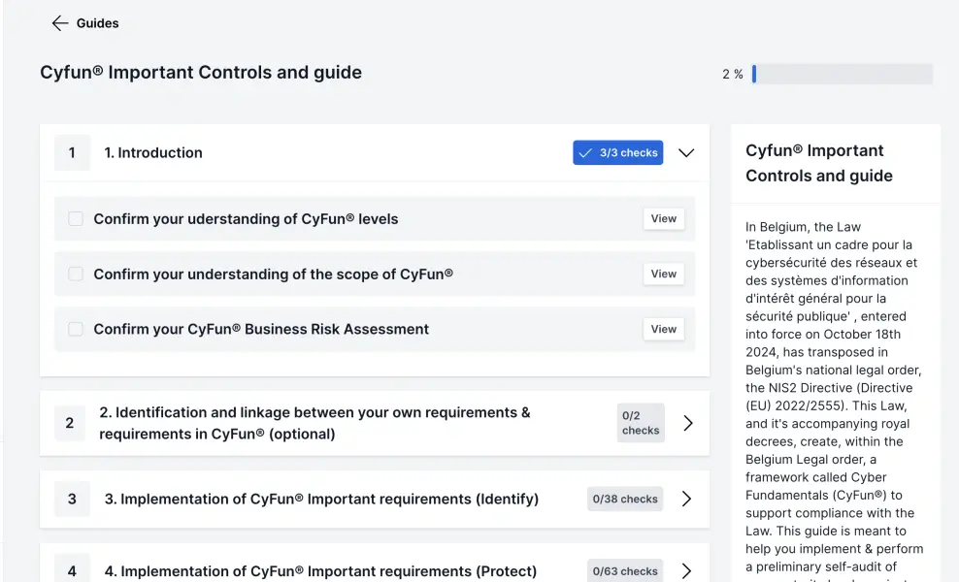Expand the Protect requirements section chevron
Viewport: 959px width, 582px height.
coord(686,571)
